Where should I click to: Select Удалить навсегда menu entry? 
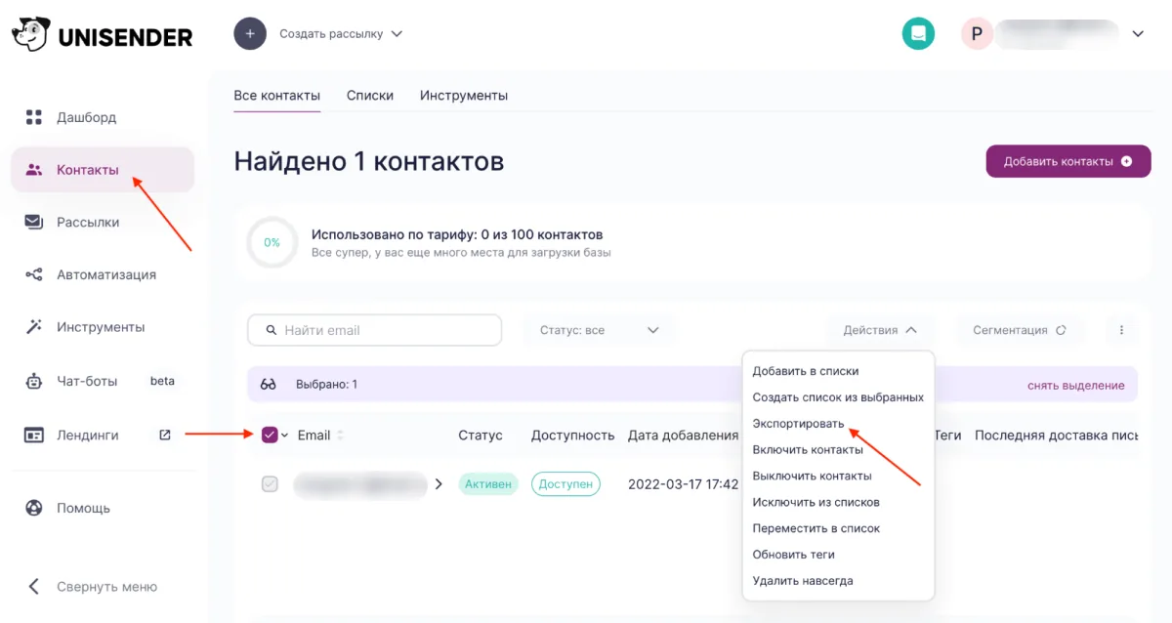coord(802,581)
